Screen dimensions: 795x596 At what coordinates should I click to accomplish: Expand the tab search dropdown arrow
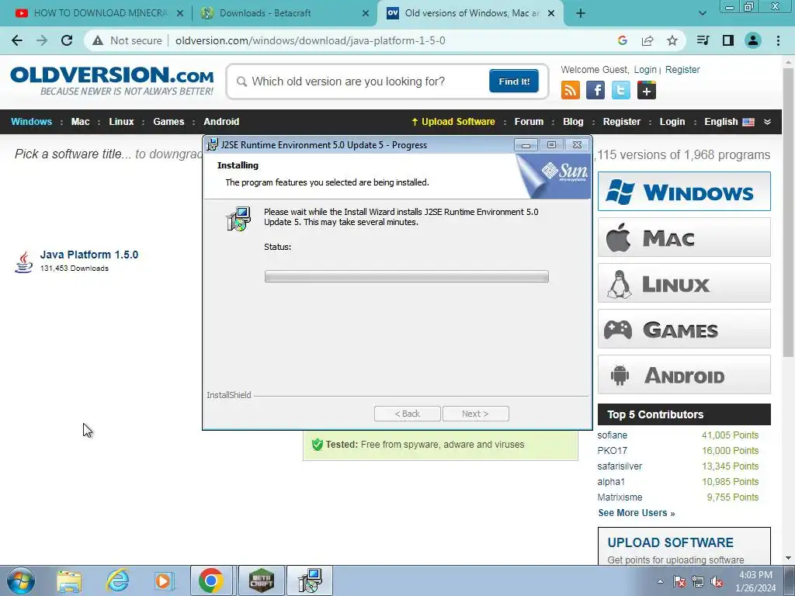coord(702,13)
